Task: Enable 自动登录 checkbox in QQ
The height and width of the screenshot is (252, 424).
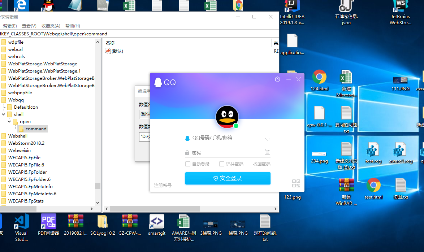Action: (x=188, y=164)
